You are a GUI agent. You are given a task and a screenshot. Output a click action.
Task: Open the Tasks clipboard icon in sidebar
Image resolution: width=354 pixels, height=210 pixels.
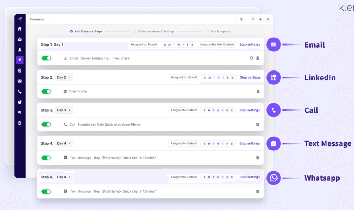[x=20, y=71]
